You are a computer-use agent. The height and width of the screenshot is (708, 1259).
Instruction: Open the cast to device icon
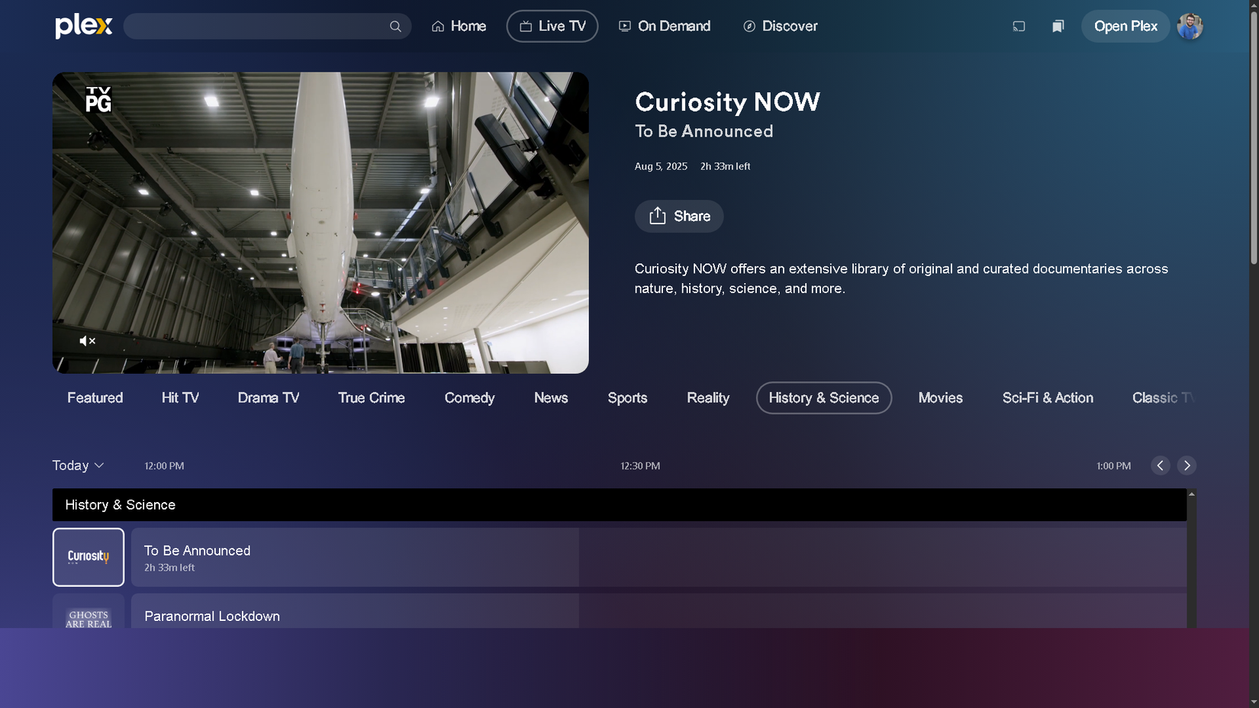(1019, 26)
